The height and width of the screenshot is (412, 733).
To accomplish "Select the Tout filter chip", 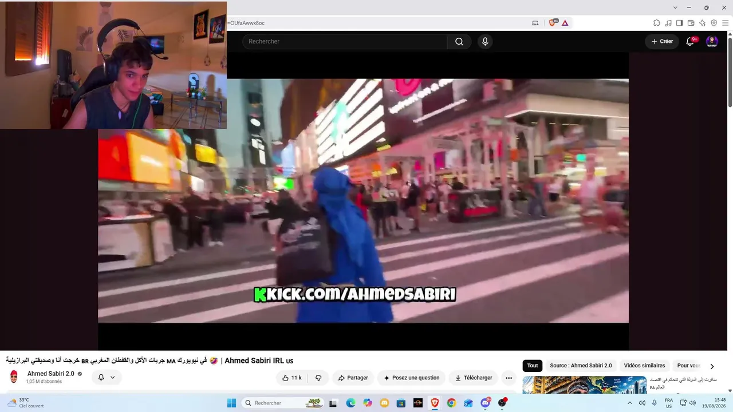I will pos(533,366).
